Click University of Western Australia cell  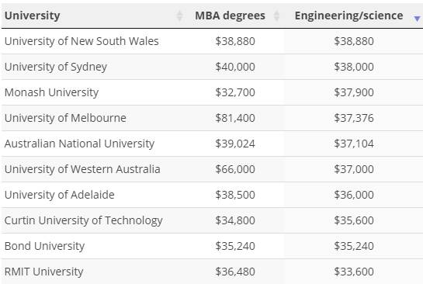(x=82, y=169)
